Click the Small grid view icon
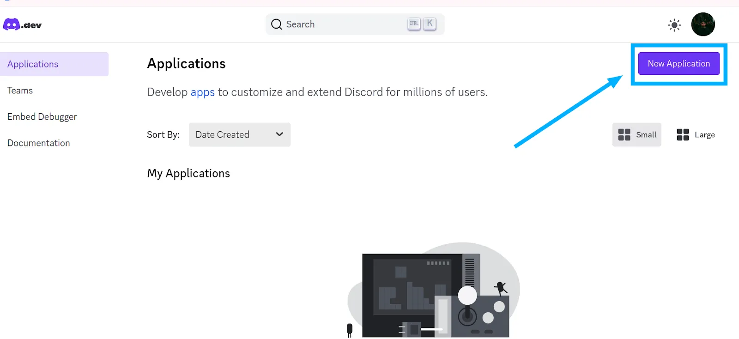739x339 pixels. [x=624, y=134]
